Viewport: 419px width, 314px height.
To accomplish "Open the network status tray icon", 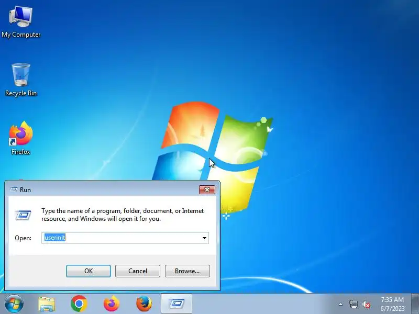I will [x=353, y=304].
